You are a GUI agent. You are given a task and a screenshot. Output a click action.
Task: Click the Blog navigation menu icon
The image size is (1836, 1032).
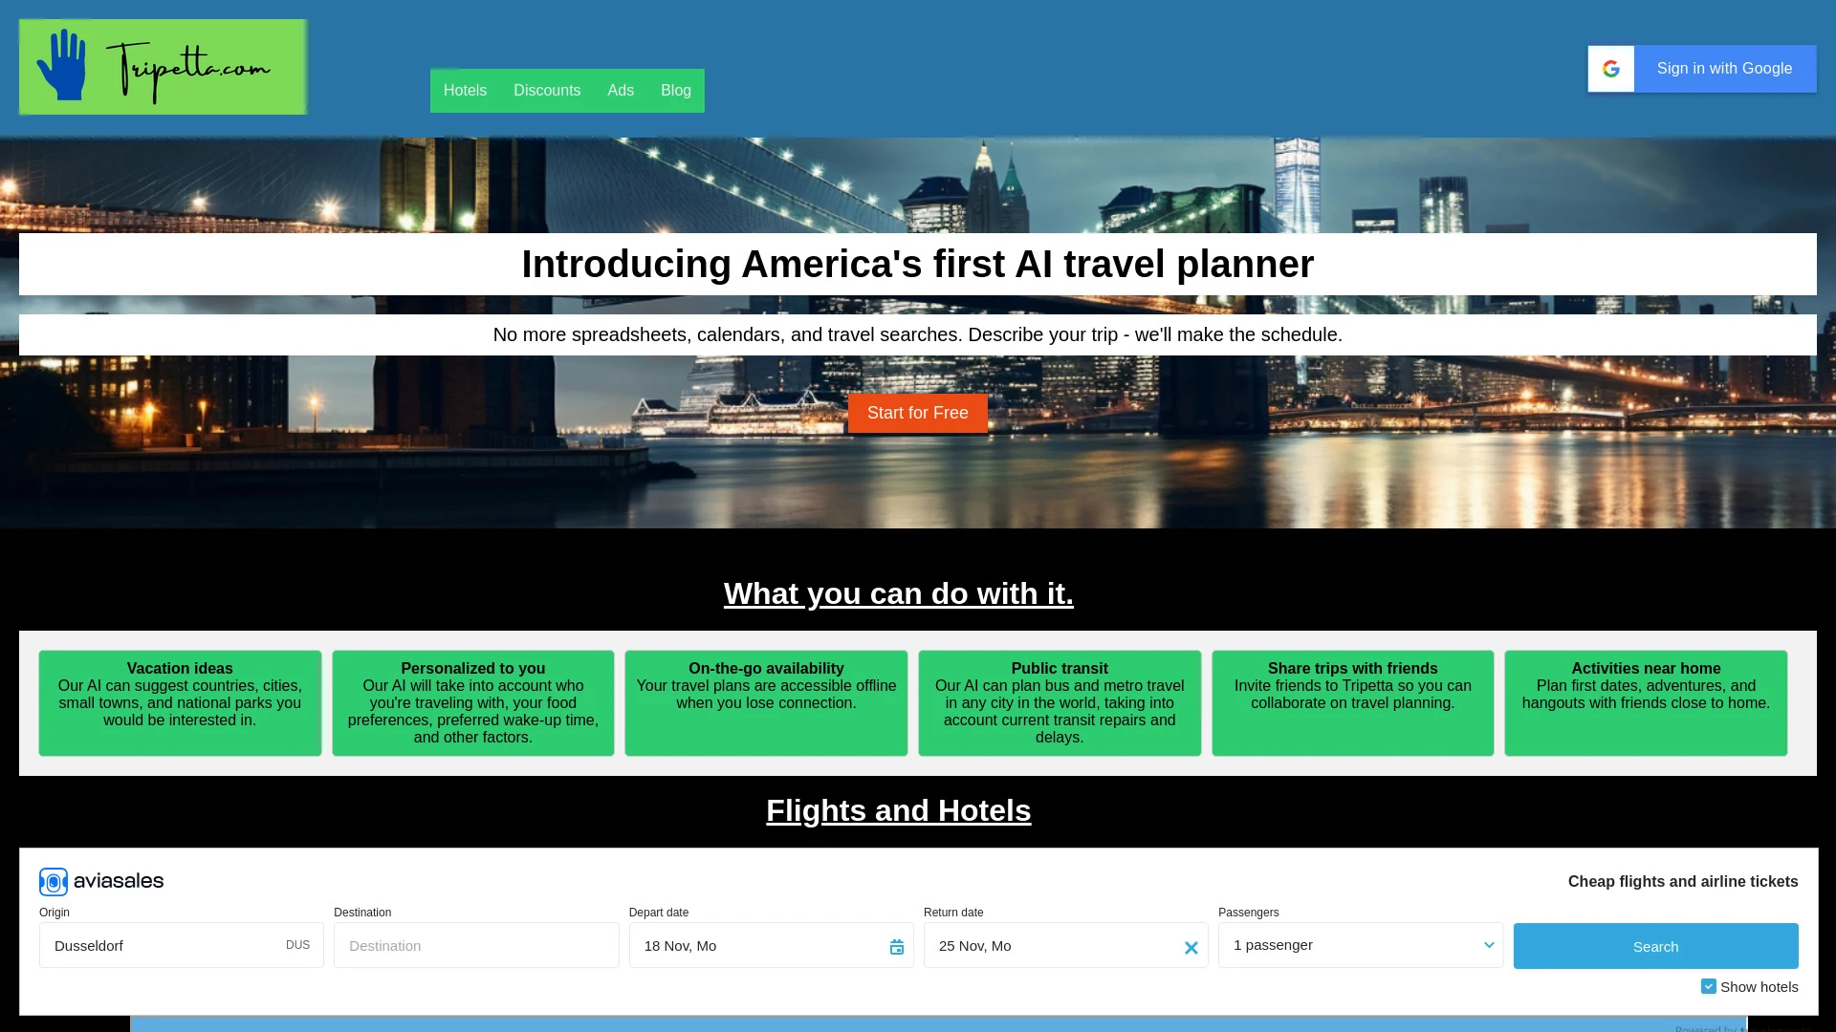(676, 91)
